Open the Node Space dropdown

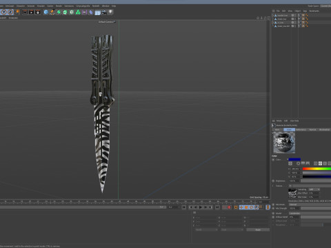click(x=325, y=6)
